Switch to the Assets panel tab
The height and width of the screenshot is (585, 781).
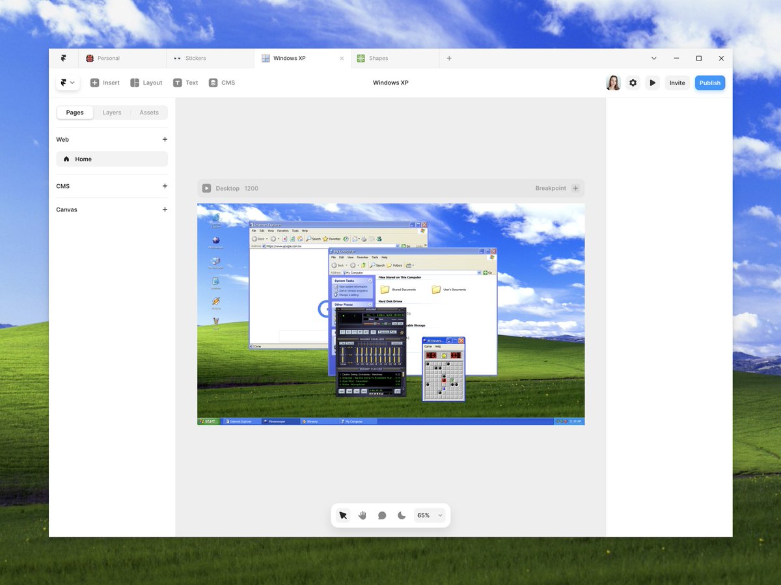pyautogui.click(x=149, y=113)
